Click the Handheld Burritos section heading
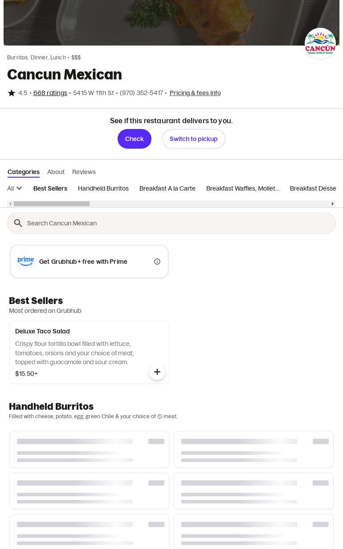343x549 pixels. [51, 407]
